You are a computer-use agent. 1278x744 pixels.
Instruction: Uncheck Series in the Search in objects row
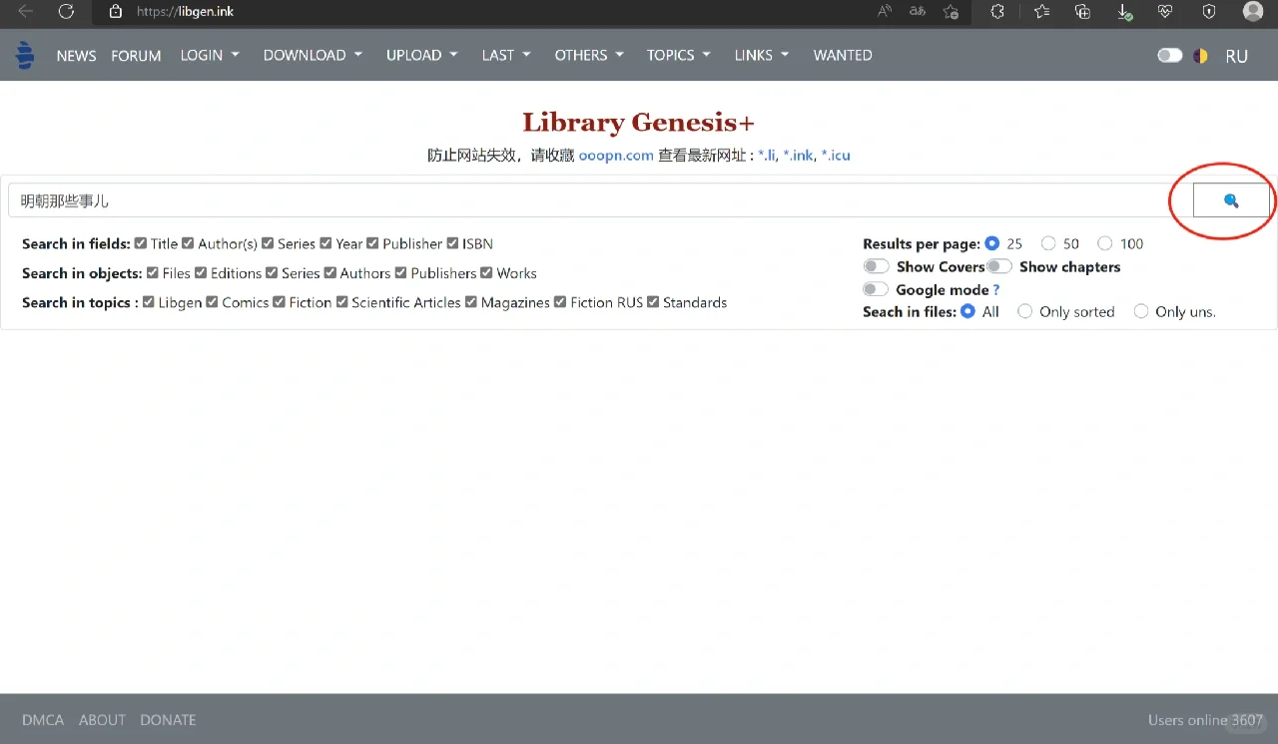272,272
